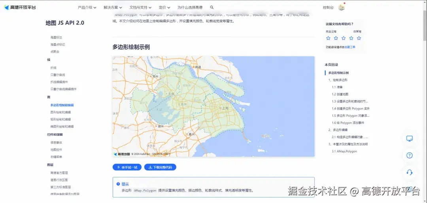Click the 地图 JS API 2.0 title
This screenshot has height=203, width=427.
(65, 23)
